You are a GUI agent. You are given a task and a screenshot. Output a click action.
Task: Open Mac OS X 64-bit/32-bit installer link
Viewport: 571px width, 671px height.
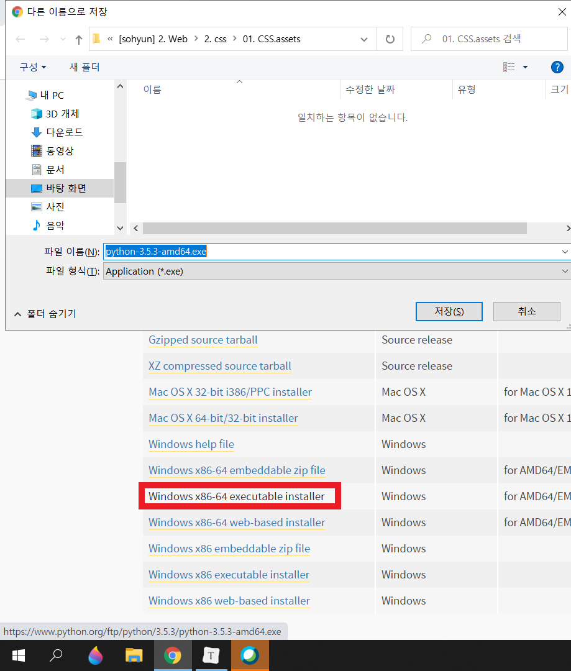tap(223, 418)
